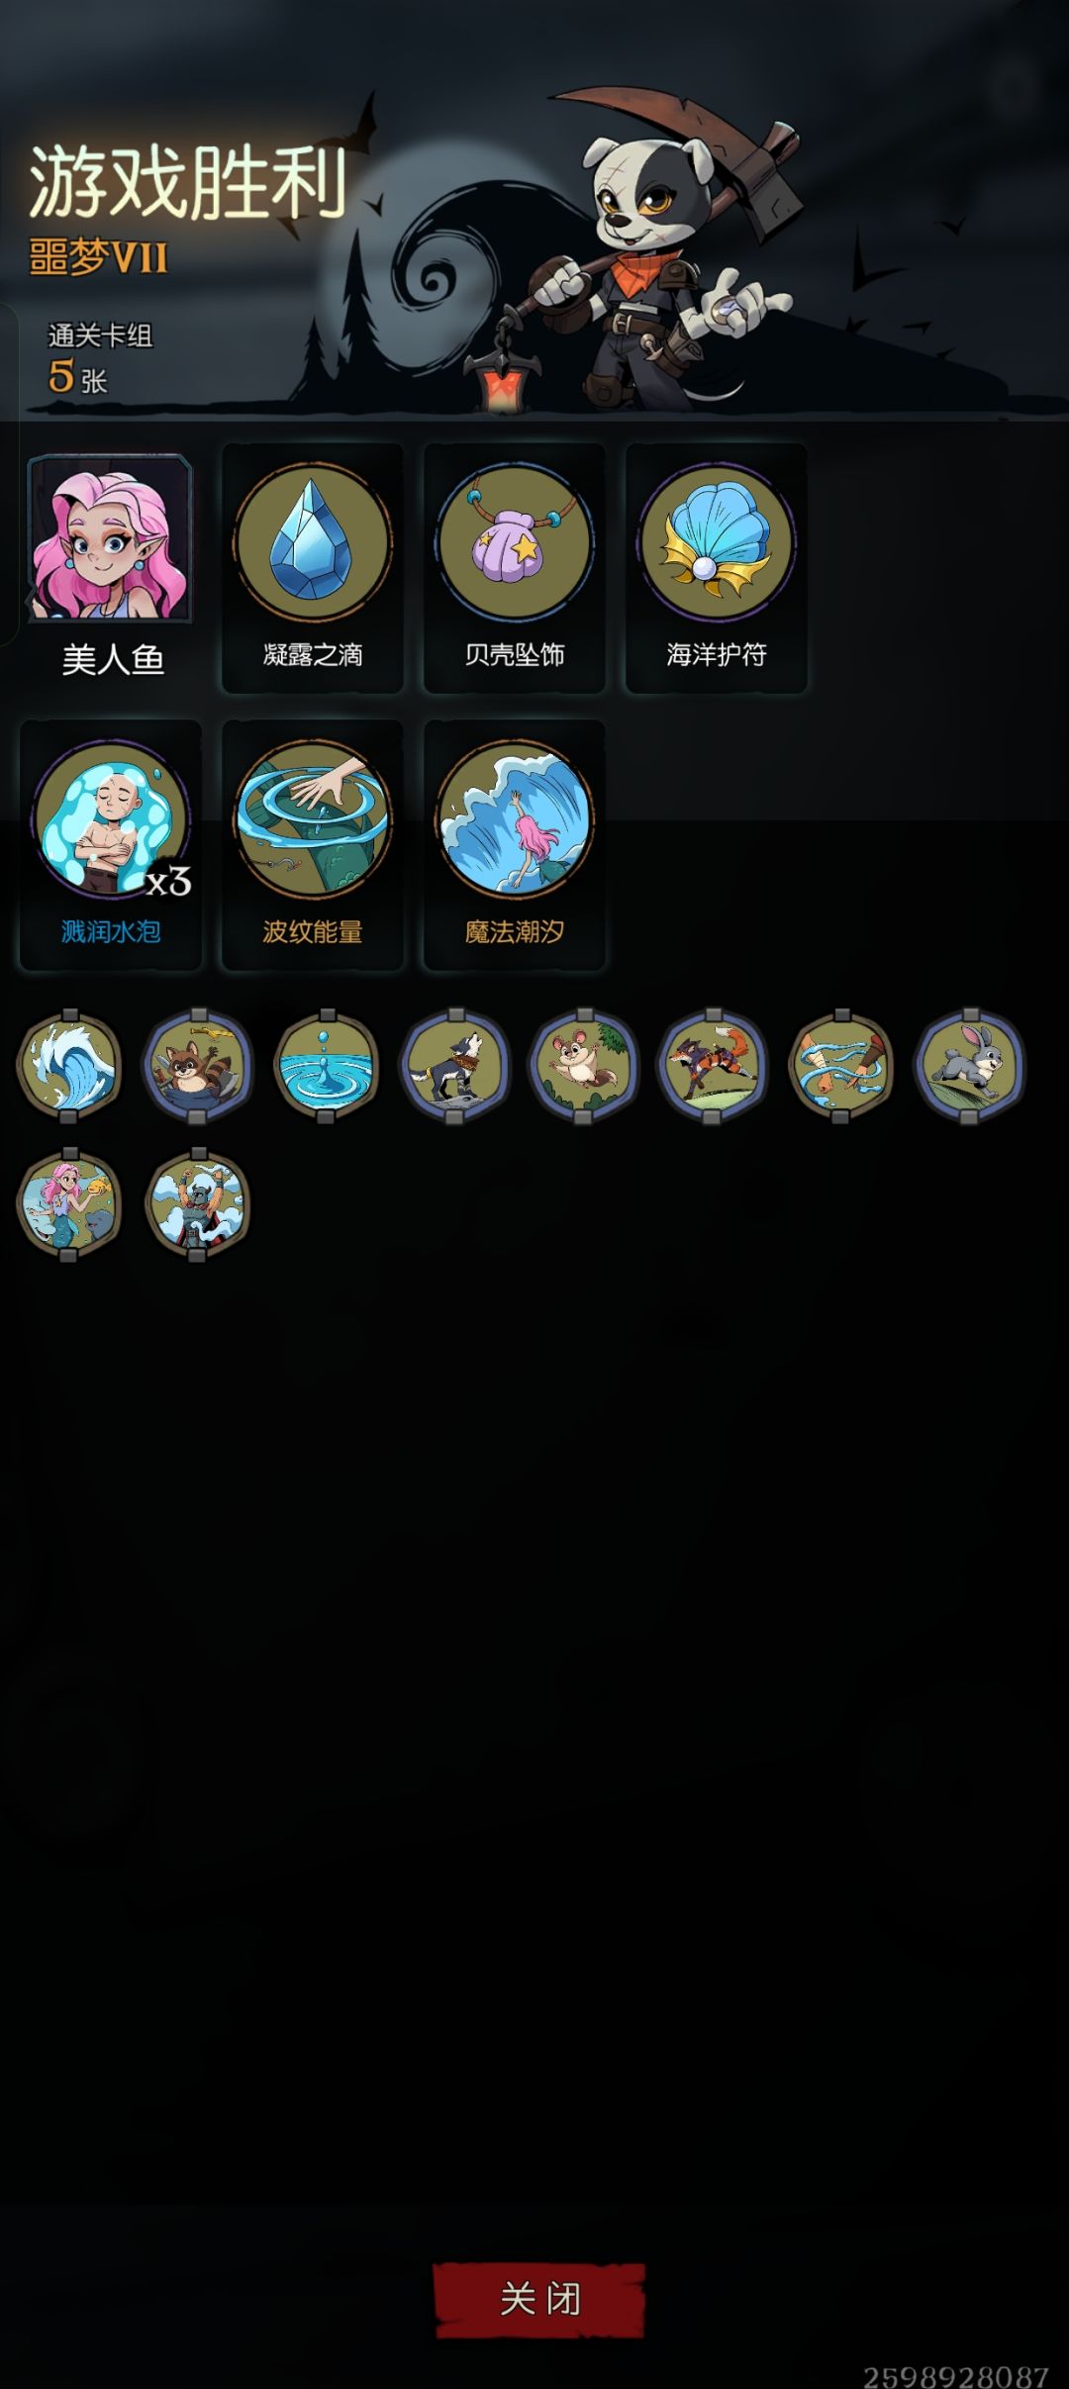This screenshot has height=2389, width=1069.
Task: View the 溅润水泡 bubble card
Action: point(110,844)
